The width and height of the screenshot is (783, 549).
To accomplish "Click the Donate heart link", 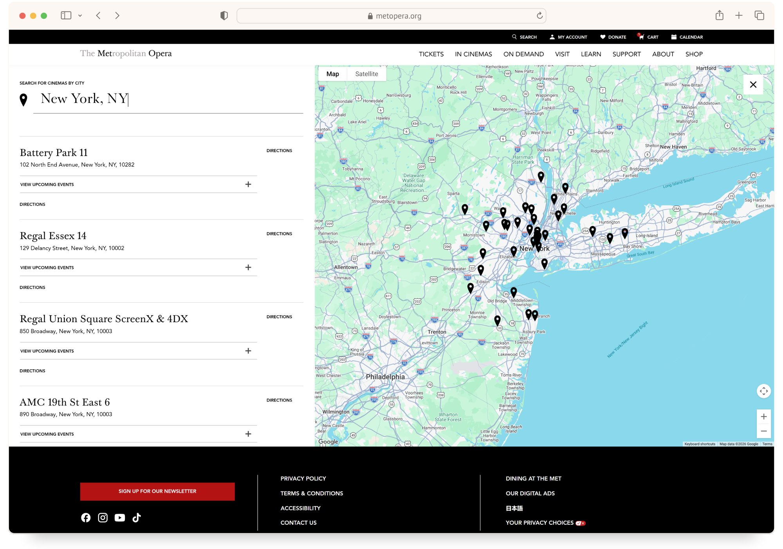I will (613, 37).
